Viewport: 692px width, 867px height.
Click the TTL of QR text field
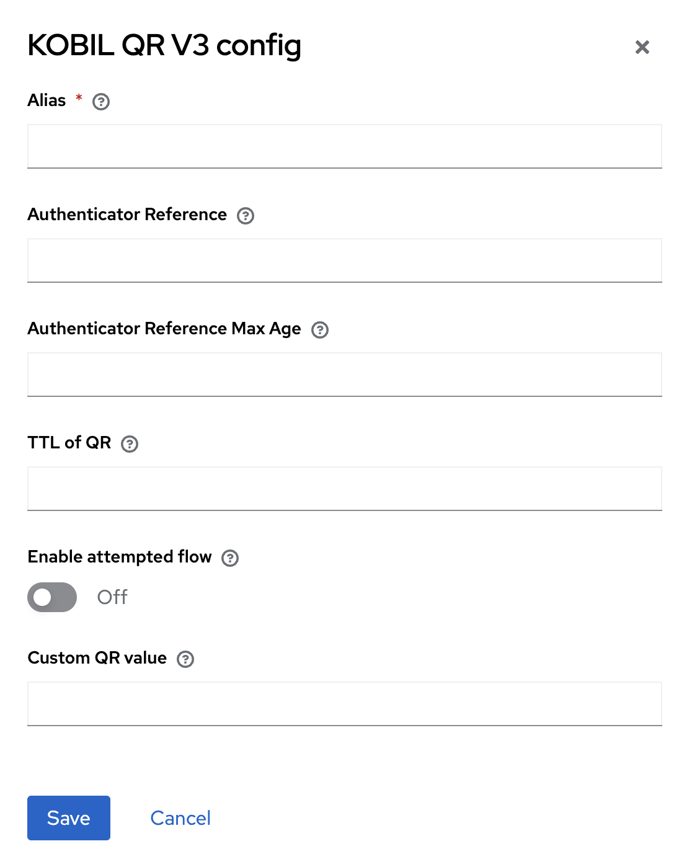[x=345, y=489]
